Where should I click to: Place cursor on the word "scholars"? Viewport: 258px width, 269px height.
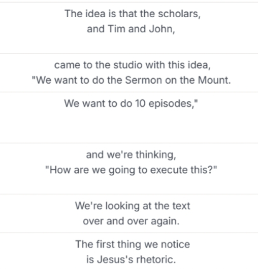coord(179,14)
